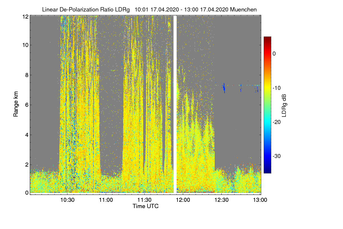Click the plot title "Linear De-Polarization Ratio LDRg"
The height and width of the screenshot is (229, 343).
pyautogui.click(x=86, y=9)
